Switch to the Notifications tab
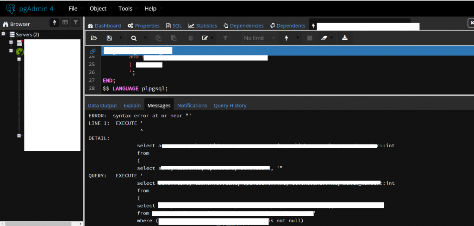This screenshot has width=474, height=226. click(192, 106)
